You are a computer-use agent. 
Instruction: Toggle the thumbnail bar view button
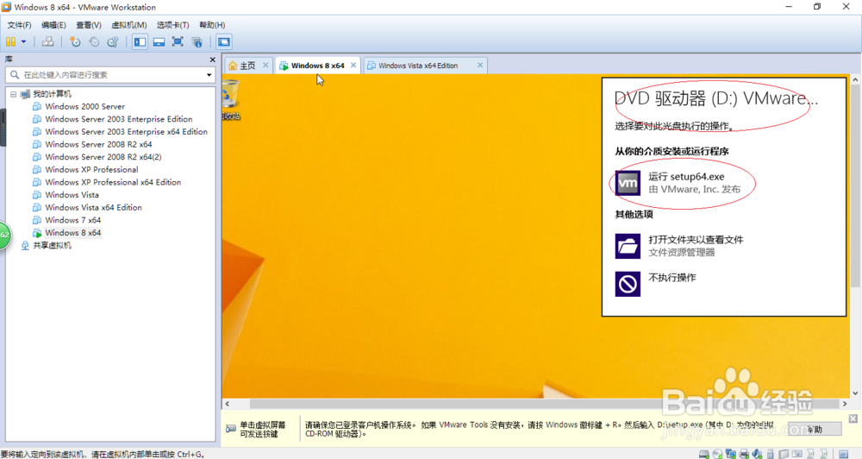click(159, 41)
